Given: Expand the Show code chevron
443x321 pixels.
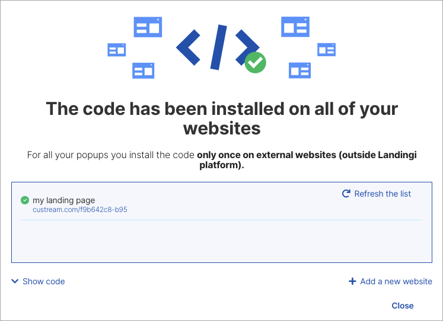Looking at the screenshot, I should point(15,281).
